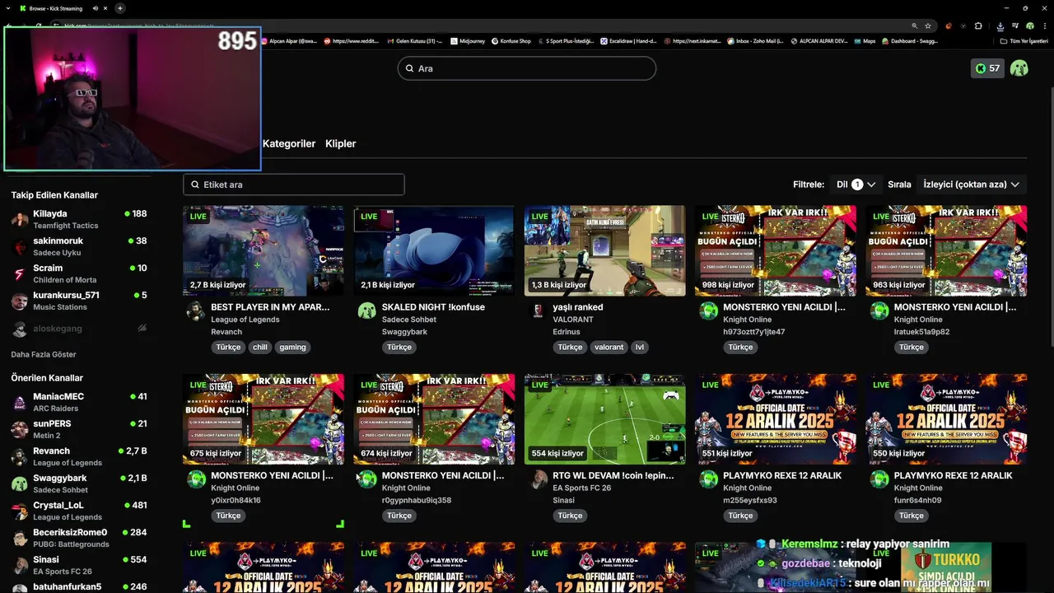Click Daha Fazla Göster under followed channels
Screen dimensions: 1054x593
point(44,354)
